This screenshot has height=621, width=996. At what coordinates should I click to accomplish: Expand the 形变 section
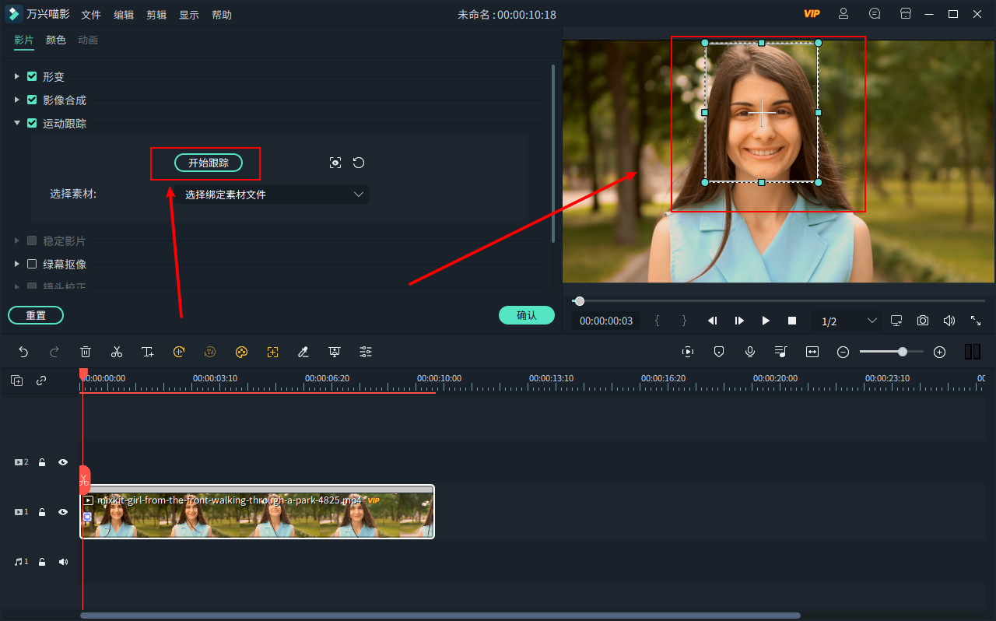17,76
